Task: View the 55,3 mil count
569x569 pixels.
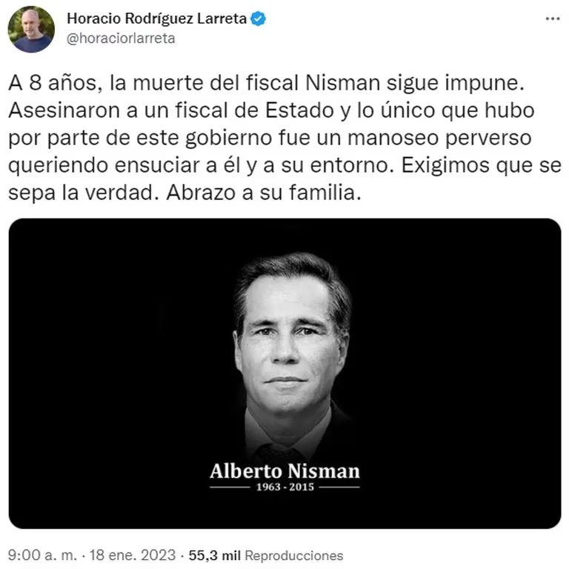Action: pos(215,555)
